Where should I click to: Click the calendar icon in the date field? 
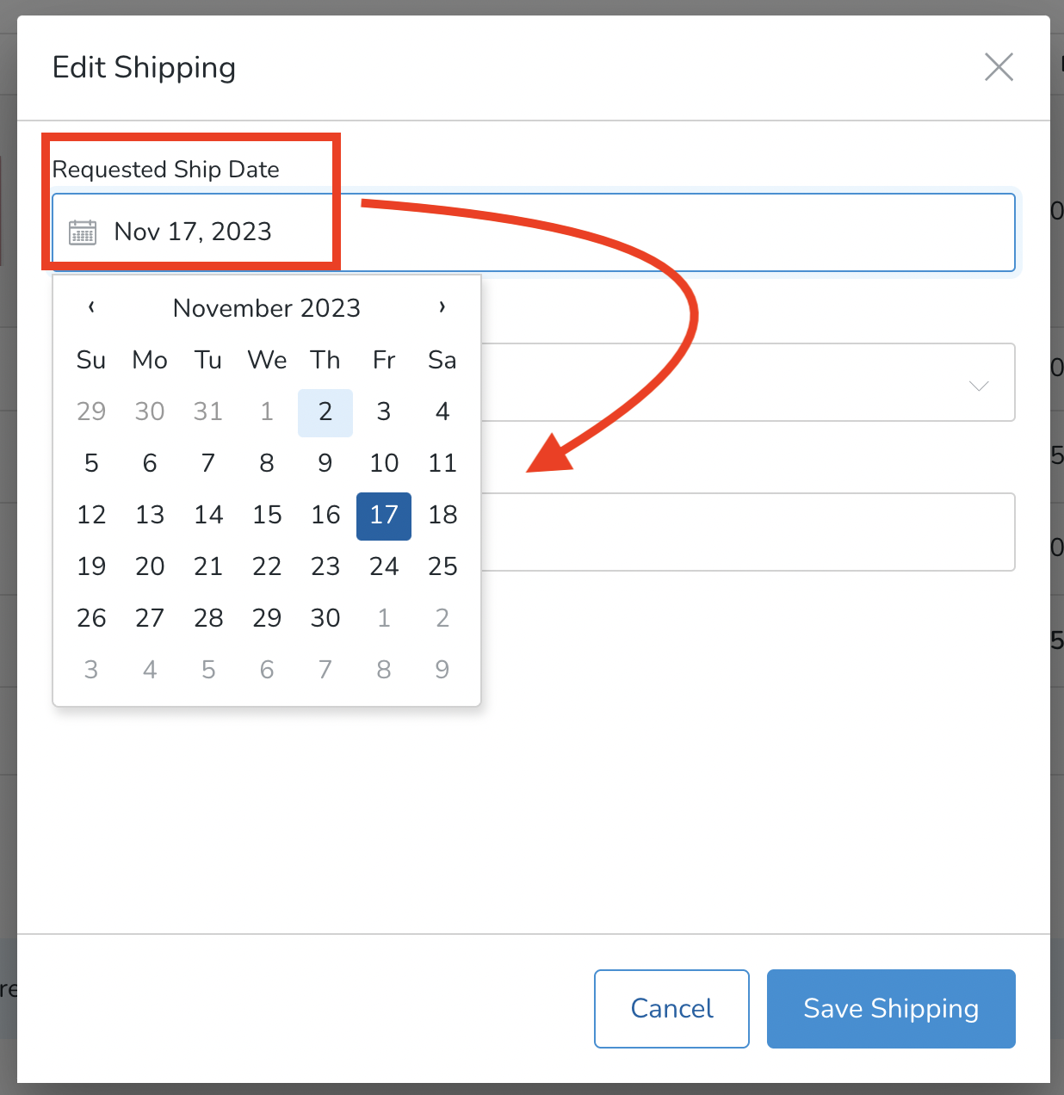(82, 232)
